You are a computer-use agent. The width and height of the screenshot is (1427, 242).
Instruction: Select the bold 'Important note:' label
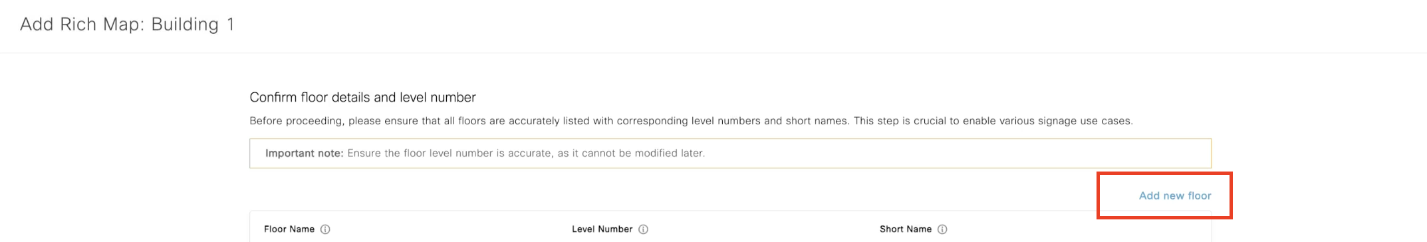(304, 153)
